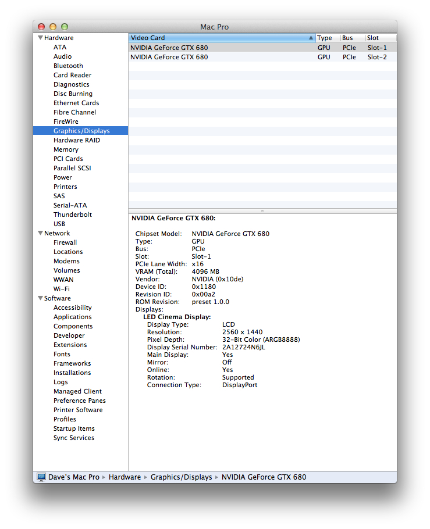Collapse the Network section triangle
Image resolution: width=430 pixels, height=529 pixels.
(40, 233)
